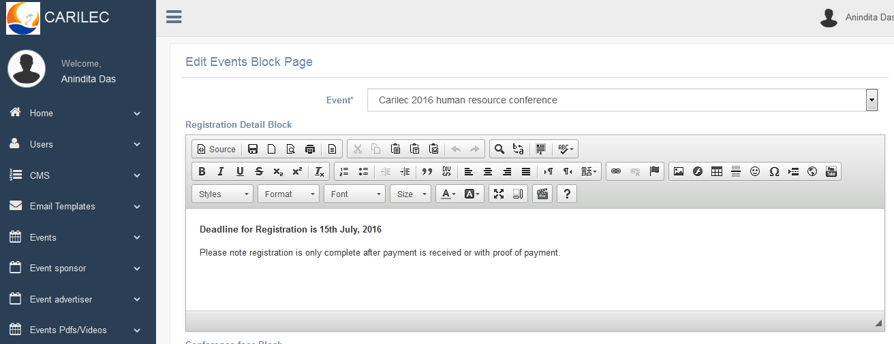Toggle the hamburger sidebar menu
This screenshot has width=894, height=344.
pos(174,17)
